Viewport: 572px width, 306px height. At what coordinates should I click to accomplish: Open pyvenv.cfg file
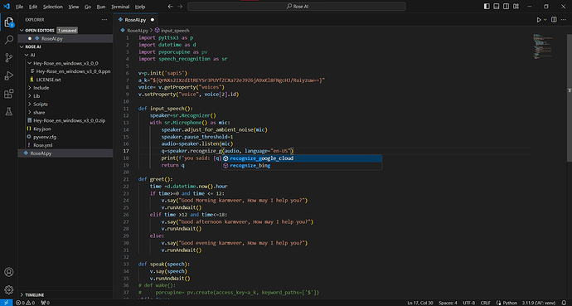45,137
